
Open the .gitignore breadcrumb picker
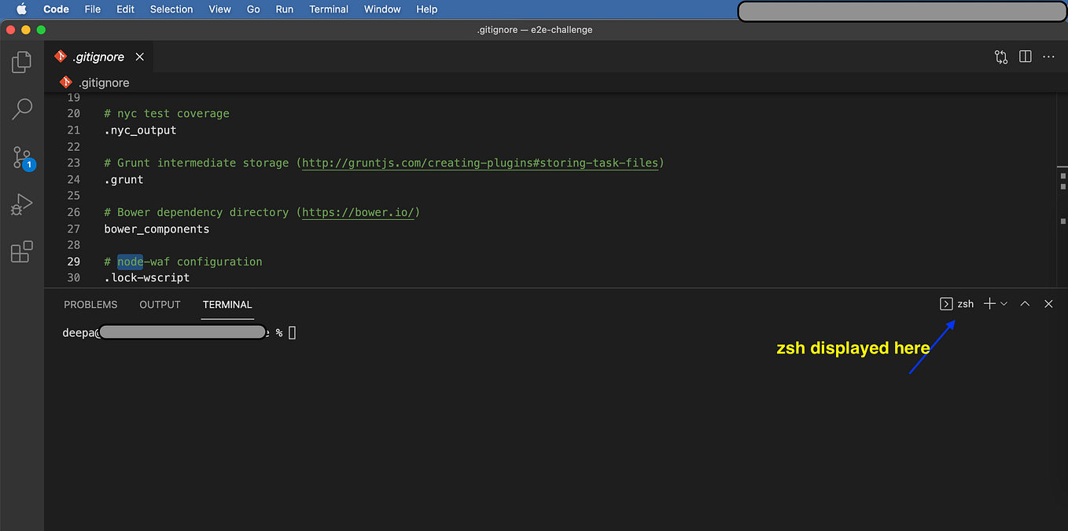[x=103, y=82]
